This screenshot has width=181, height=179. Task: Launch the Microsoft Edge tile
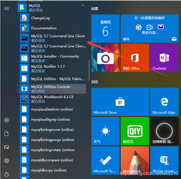pos(164,102)
